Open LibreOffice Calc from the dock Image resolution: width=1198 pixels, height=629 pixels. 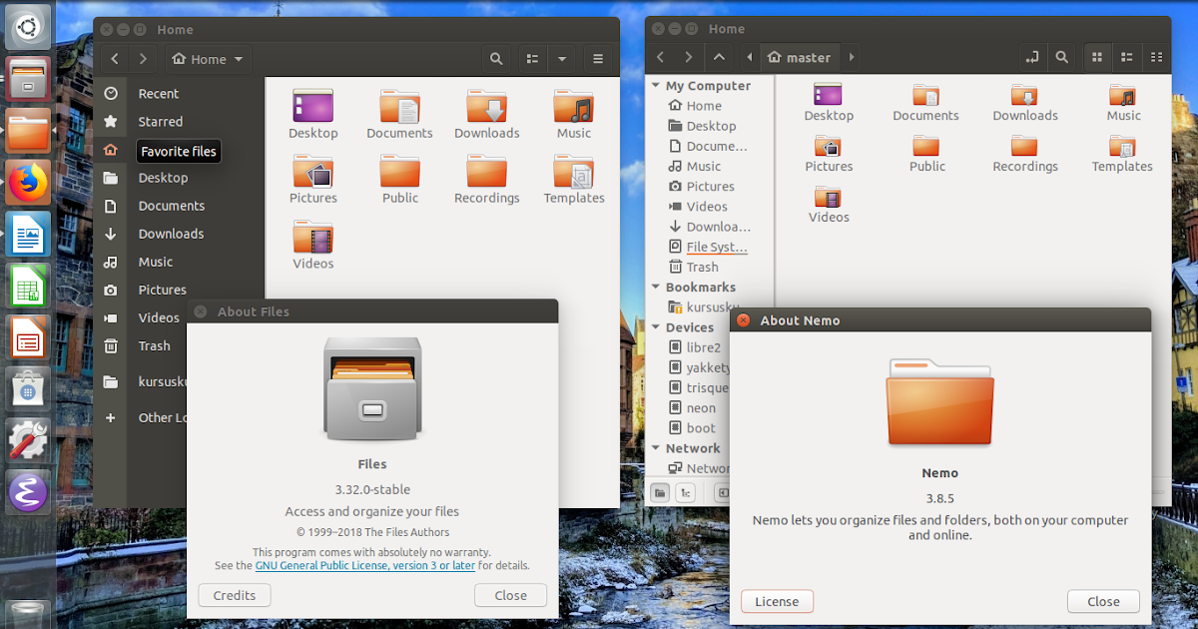pos(27,286)
